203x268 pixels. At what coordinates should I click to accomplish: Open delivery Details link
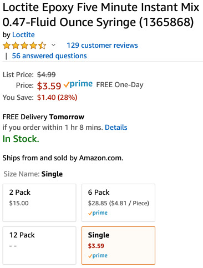(x=116, y=128)
